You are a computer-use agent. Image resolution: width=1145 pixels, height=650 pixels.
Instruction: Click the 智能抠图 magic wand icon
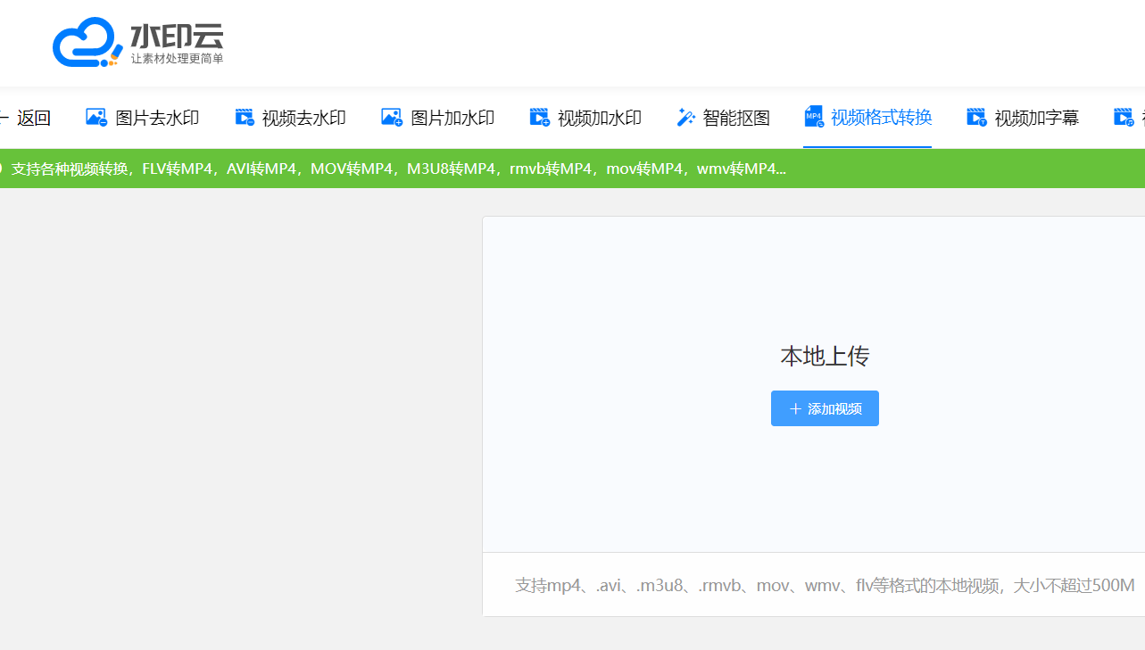[685, 117]
